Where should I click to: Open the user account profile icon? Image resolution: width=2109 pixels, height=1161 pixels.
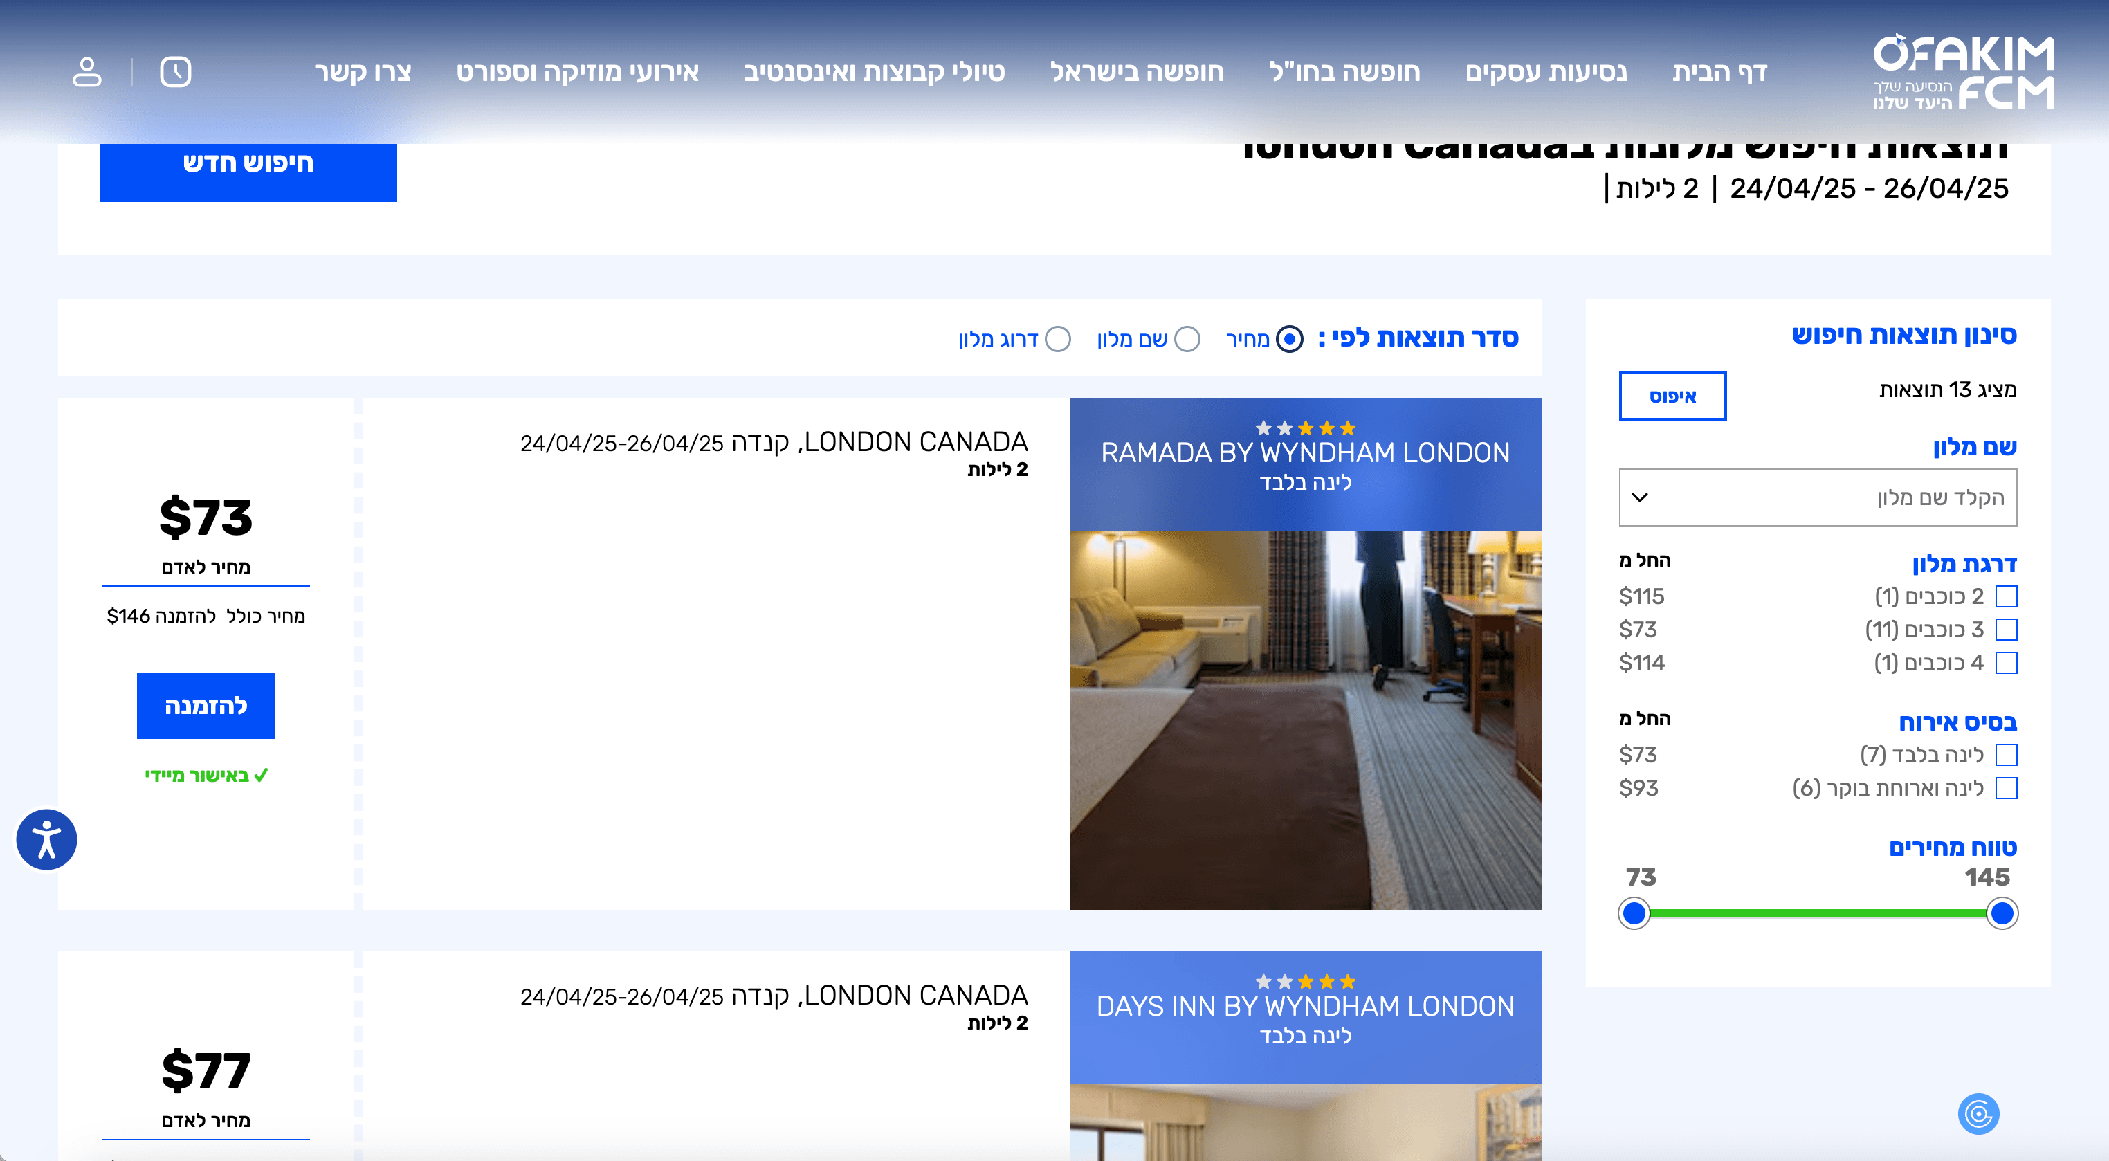[x=86, y=72]
